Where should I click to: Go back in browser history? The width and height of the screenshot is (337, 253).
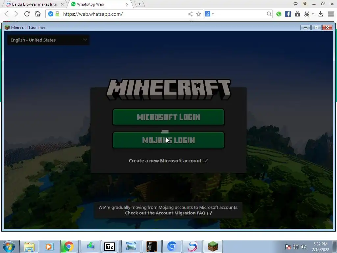click(7, 14)
